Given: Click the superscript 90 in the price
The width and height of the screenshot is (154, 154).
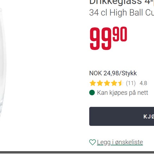Looking at the screenshot, I should (120, 34).
